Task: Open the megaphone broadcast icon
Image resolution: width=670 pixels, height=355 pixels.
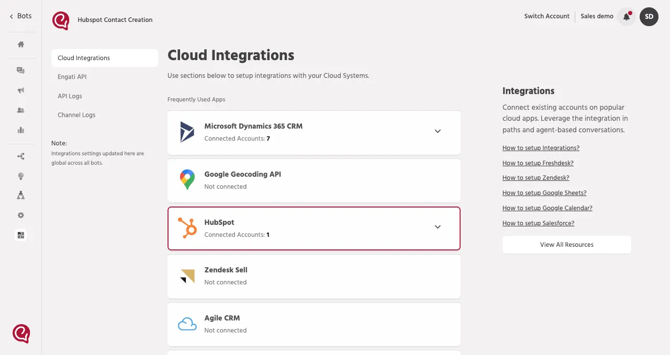Action: [21, 90]
